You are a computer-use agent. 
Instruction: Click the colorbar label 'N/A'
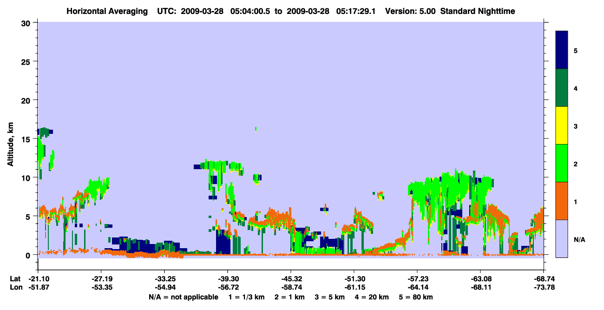coord(579,240)
